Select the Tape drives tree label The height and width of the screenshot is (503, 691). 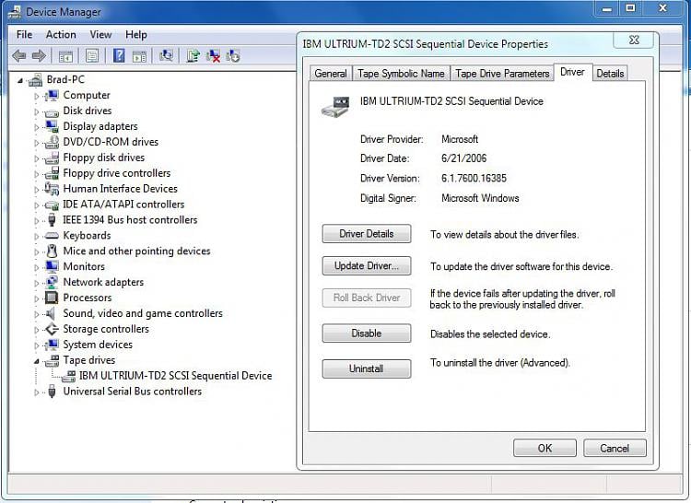click(x=89, y=360)
